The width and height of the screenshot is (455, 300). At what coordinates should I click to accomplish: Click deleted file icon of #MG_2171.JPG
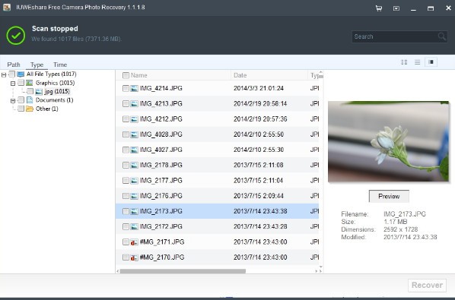[134, 242]
